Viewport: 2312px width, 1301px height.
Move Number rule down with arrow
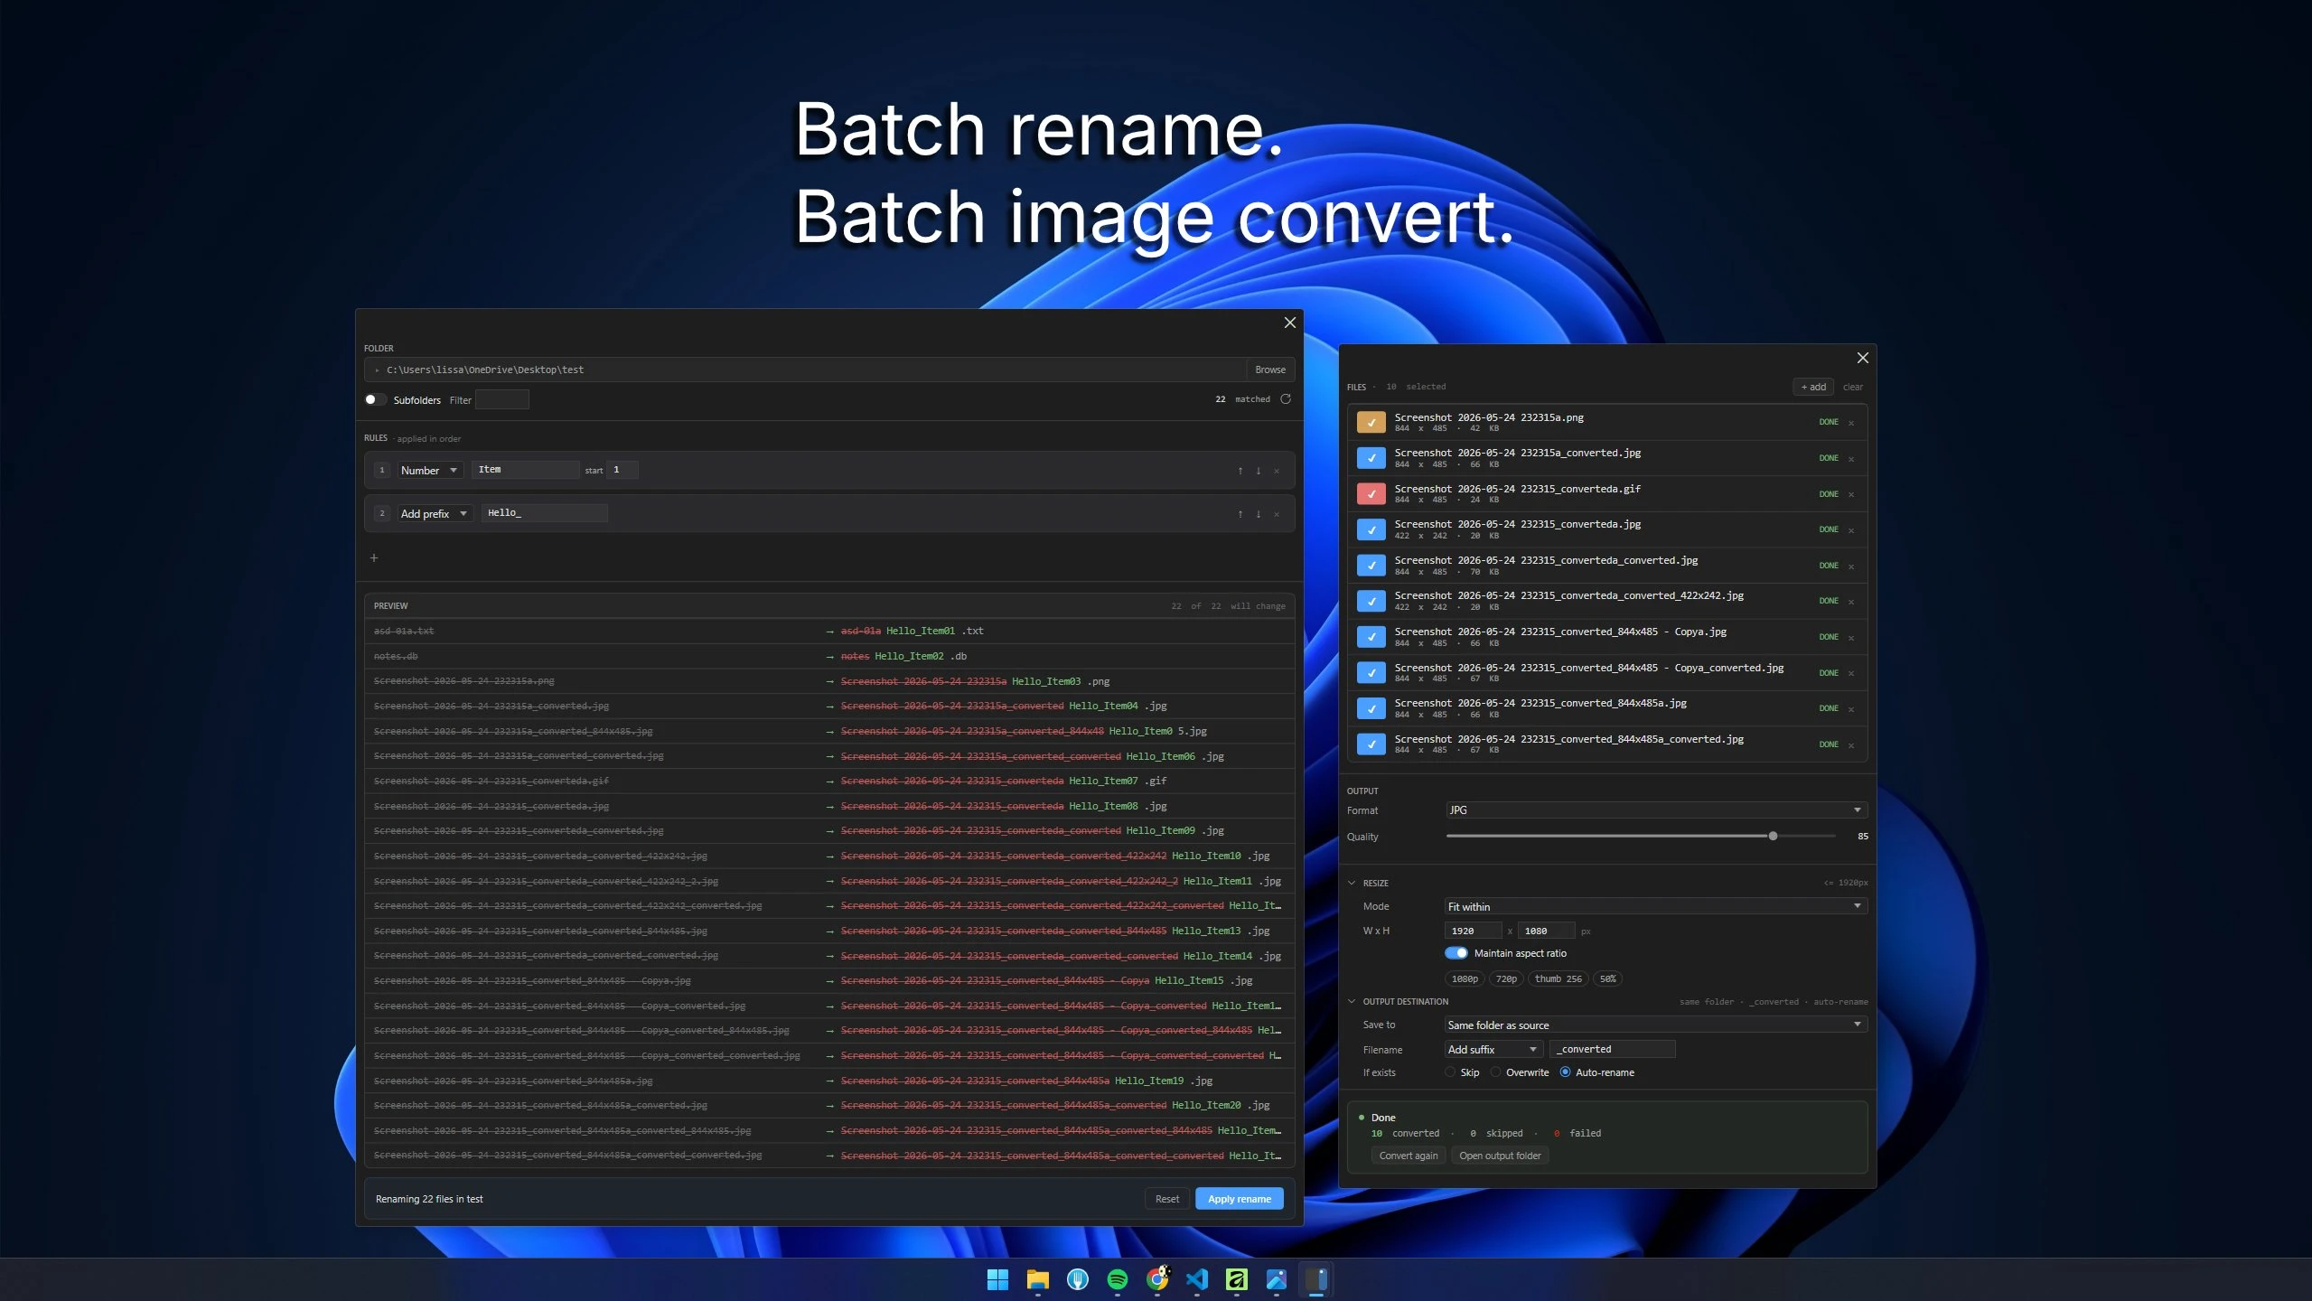click(1258, 471)
